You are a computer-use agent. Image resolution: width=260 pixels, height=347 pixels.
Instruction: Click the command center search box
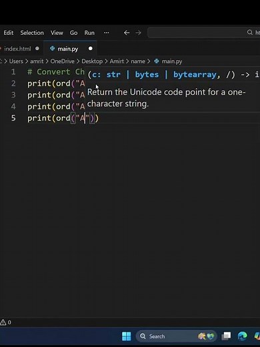pos(203,33)
